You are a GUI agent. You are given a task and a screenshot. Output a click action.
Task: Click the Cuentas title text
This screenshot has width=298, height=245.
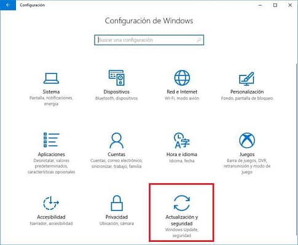tap(116, 154)
